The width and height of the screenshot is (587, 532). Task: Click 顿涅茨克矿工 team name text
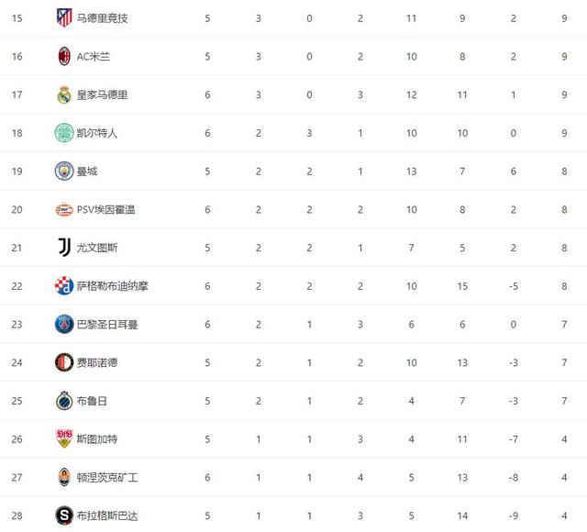(x=107, y=478)
